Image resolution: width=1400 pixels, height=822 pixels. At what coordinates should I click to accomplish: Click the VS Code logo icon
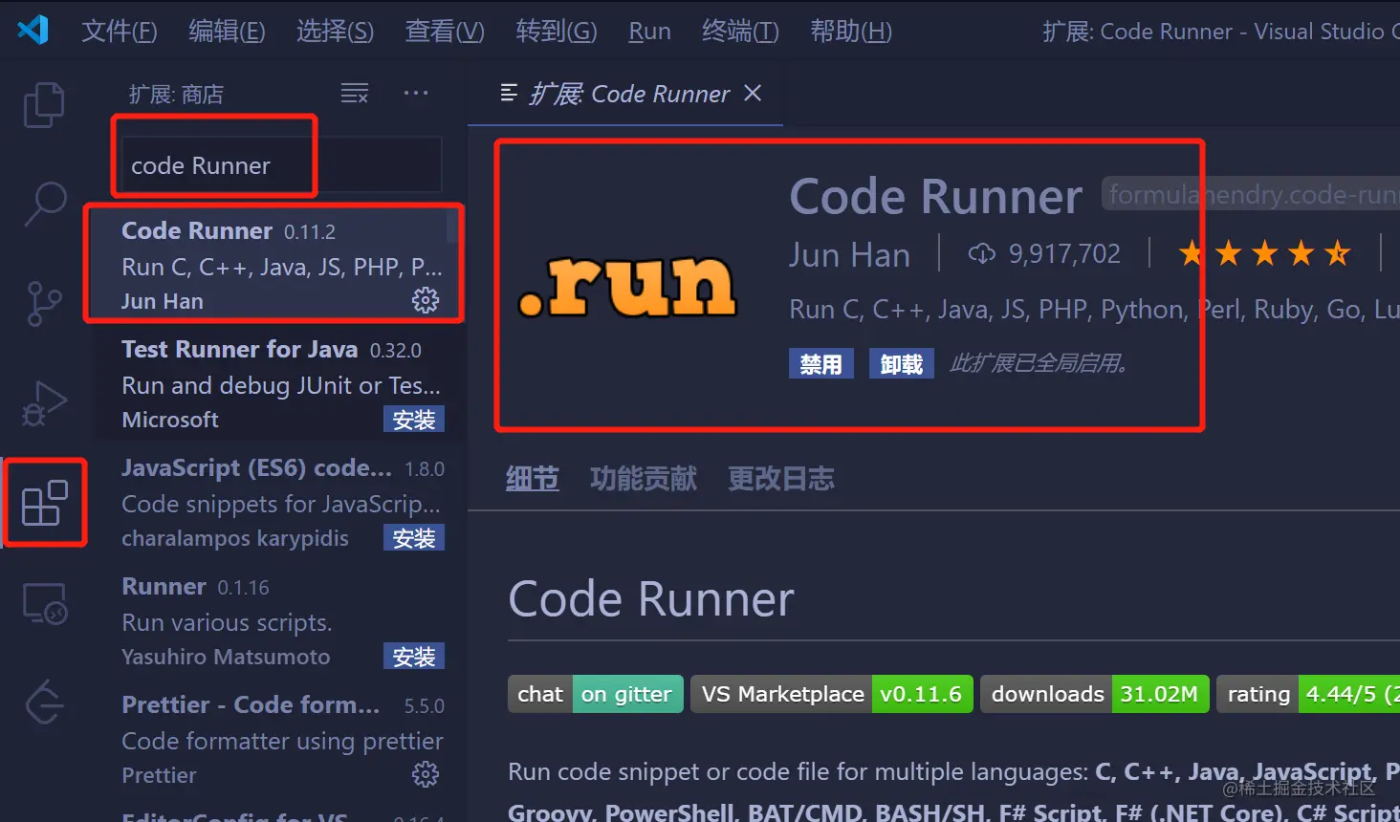pyautogui.click(x=33, y=30)
